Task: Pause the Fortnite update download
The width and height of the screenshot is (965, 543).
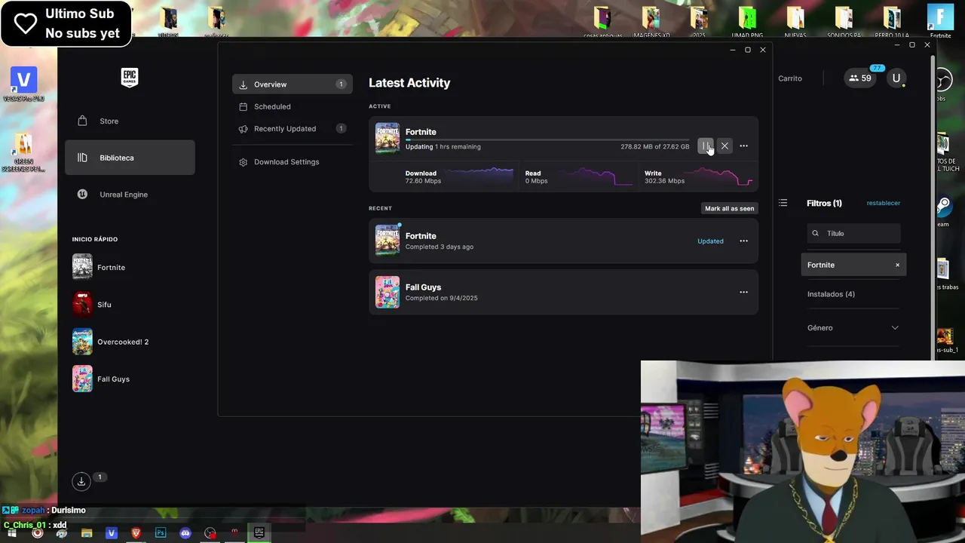Action: 705,146
